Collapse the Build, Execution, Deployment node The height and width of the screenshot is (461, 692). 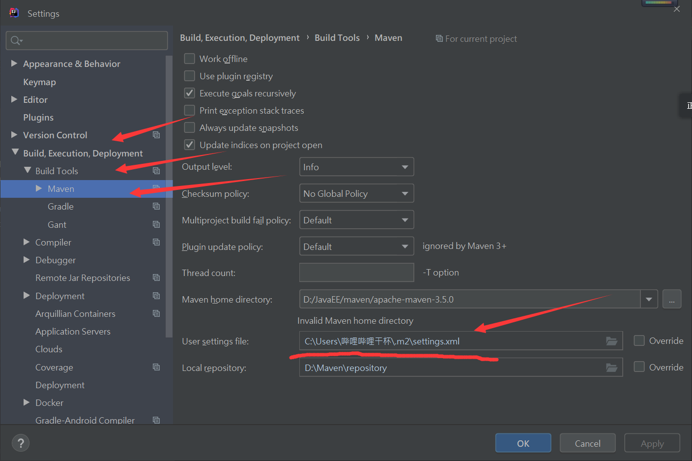[x=15, y=153]
